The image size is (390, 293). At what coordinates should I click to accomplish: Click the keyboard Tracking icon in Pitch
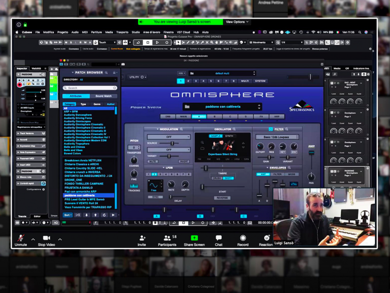(134, 186)
